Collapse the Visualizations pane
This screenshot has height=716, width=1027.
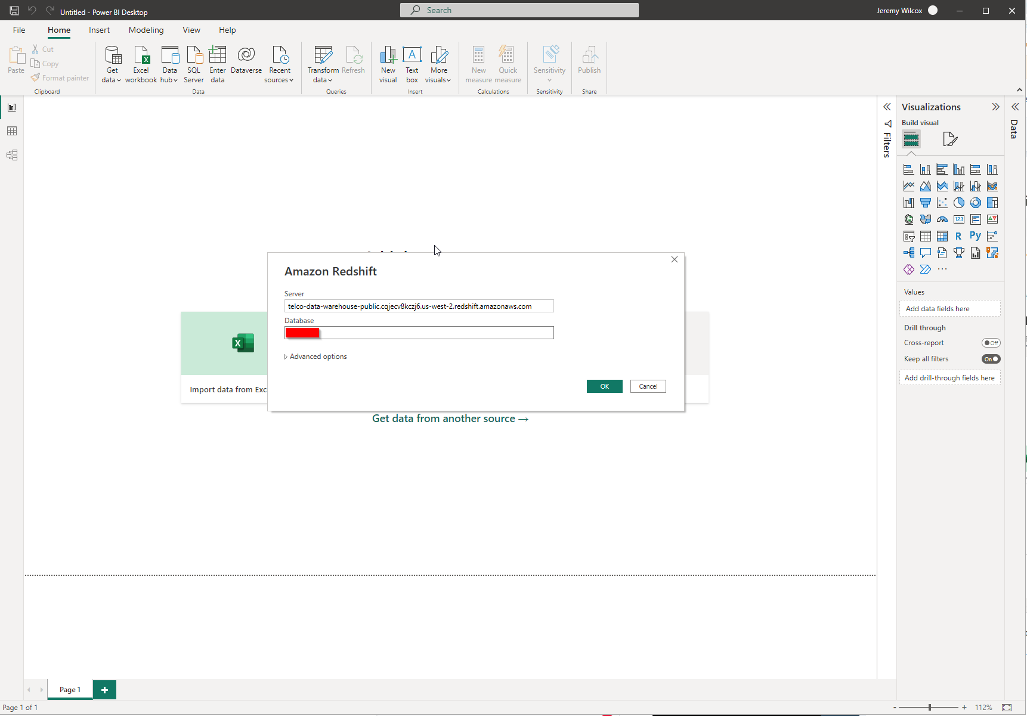click(995, 107)
